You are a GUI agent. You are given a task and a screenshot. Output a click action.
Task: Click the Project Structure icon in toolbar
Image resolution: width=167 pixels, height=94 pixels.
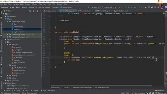[146, 7]
